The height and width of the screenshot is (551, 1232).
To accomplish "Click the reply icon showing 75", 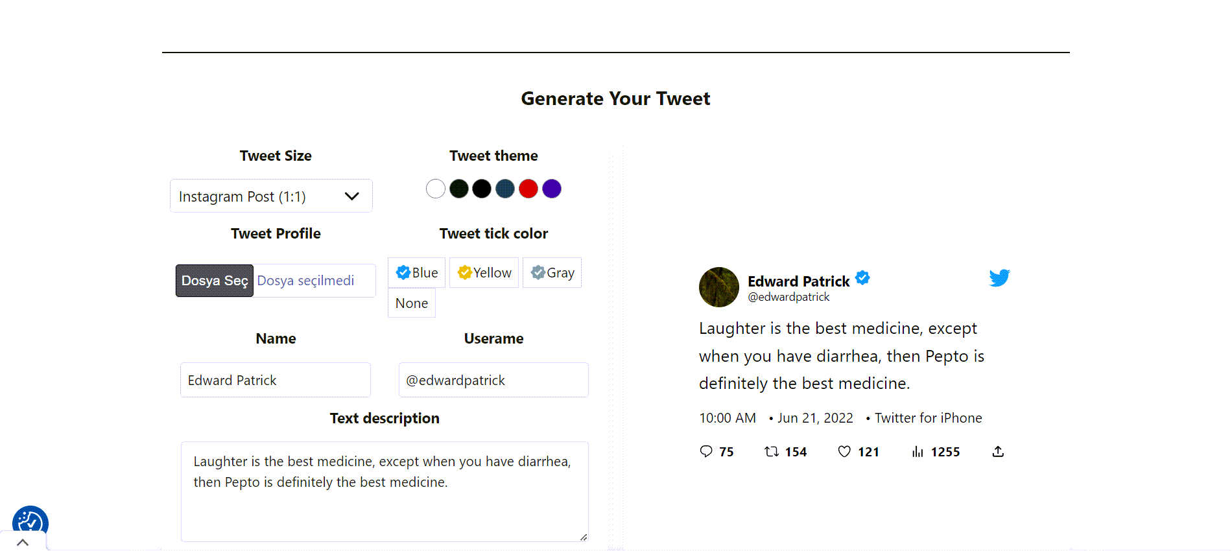I will [x=706, y=451].
